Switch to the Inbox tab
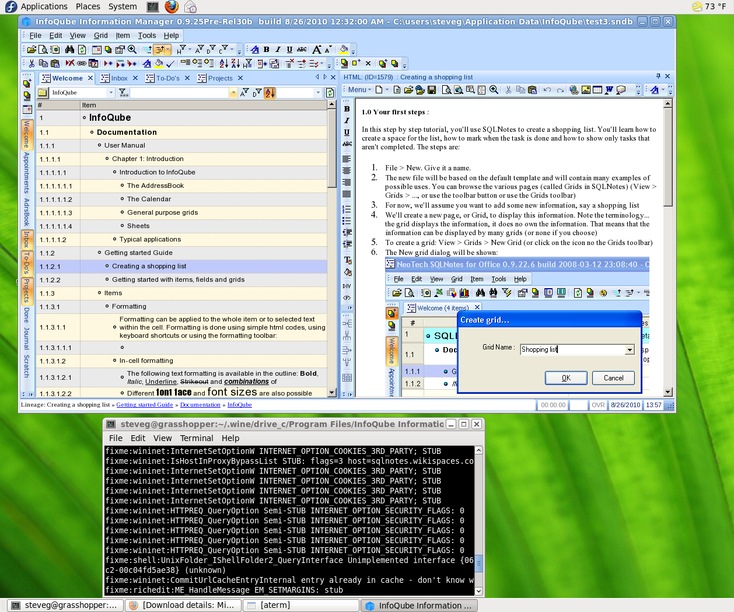The image size is (734, 612). pos(119,78)
